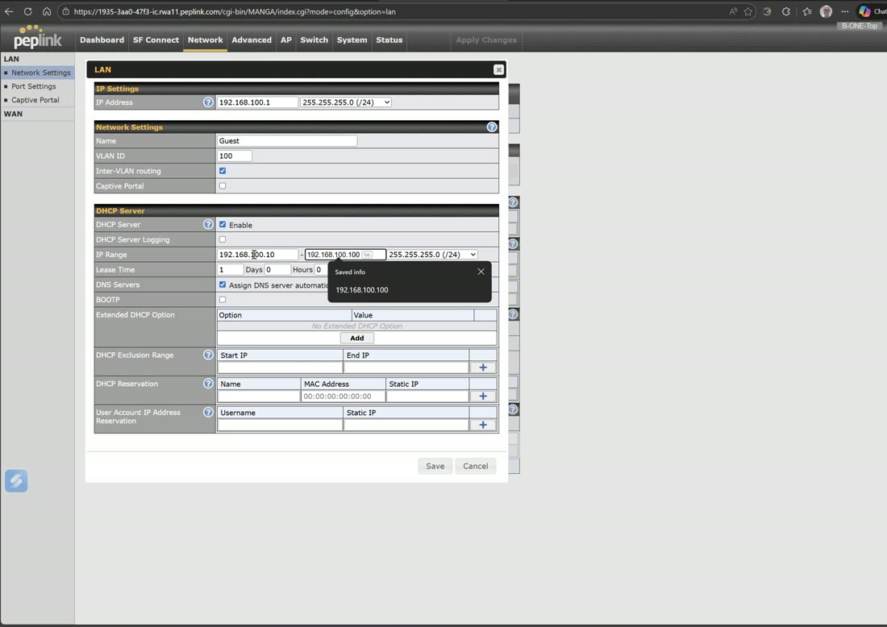Open Captive Portal sidebar link
Viewport: 887px width, 627px height.
pos(35,99)
